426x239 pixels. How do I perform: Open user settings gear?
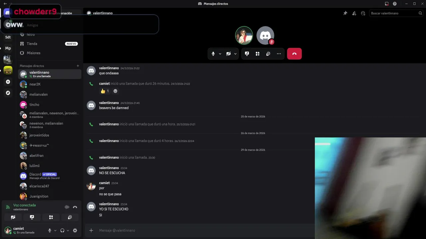[x=75, y=230]
